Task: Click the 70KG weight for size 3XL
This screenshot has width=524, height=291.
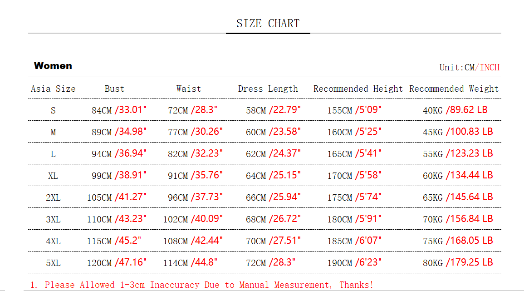Action: 433,219
